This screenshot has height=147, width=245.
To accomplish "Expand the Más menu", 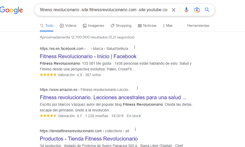I will [168, 25].
